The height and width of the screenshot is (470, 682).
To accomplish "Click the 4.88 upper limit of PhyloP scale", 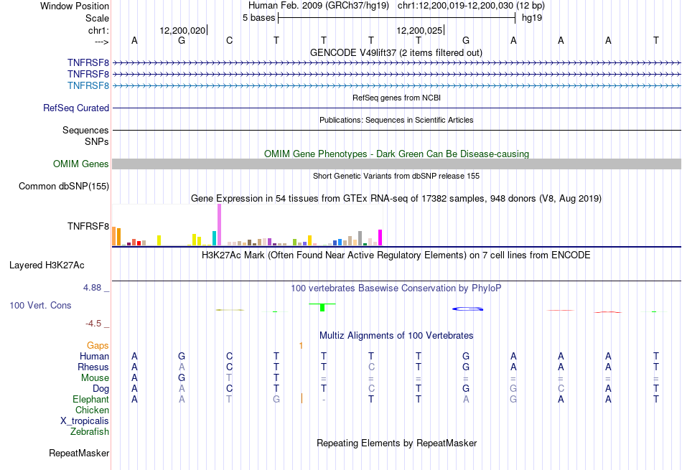I will (x=92, y=288).
